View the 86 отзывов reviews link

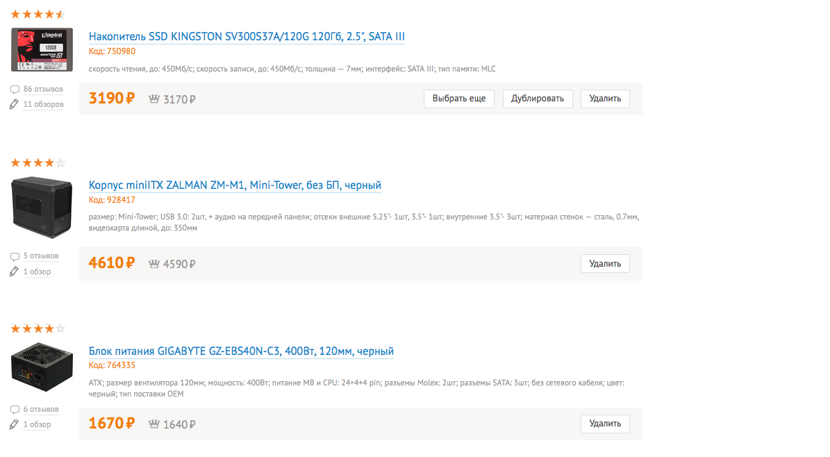(43, 90)
